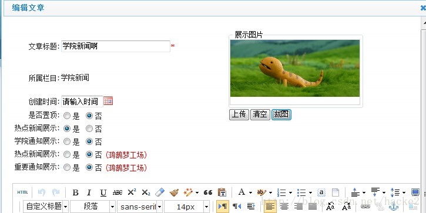The width and height of the screenshot is (426, 213).
Task: Expand numbered list style arrow
Action: click(x=290, y=192)
